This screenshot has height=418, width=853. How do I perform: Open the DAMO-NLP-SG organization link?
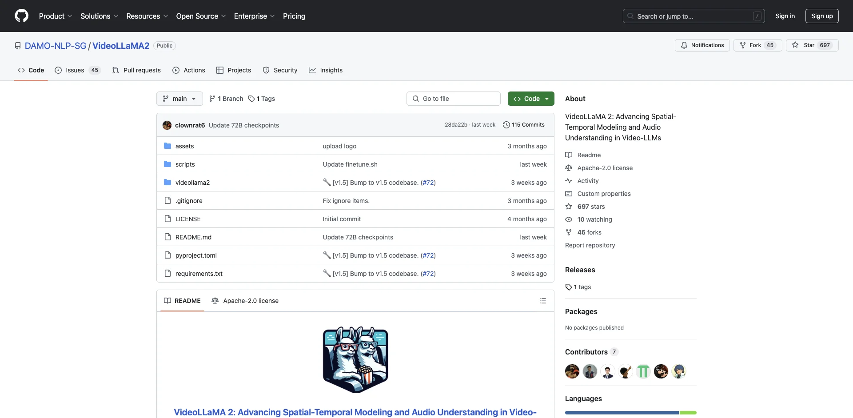click(x=56, y=46)
